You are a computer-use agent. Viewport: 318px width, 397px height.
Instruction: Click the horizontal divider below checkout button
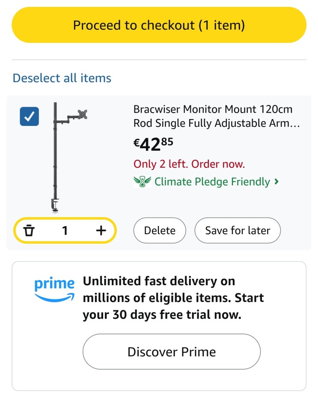(x=159, y=60)
